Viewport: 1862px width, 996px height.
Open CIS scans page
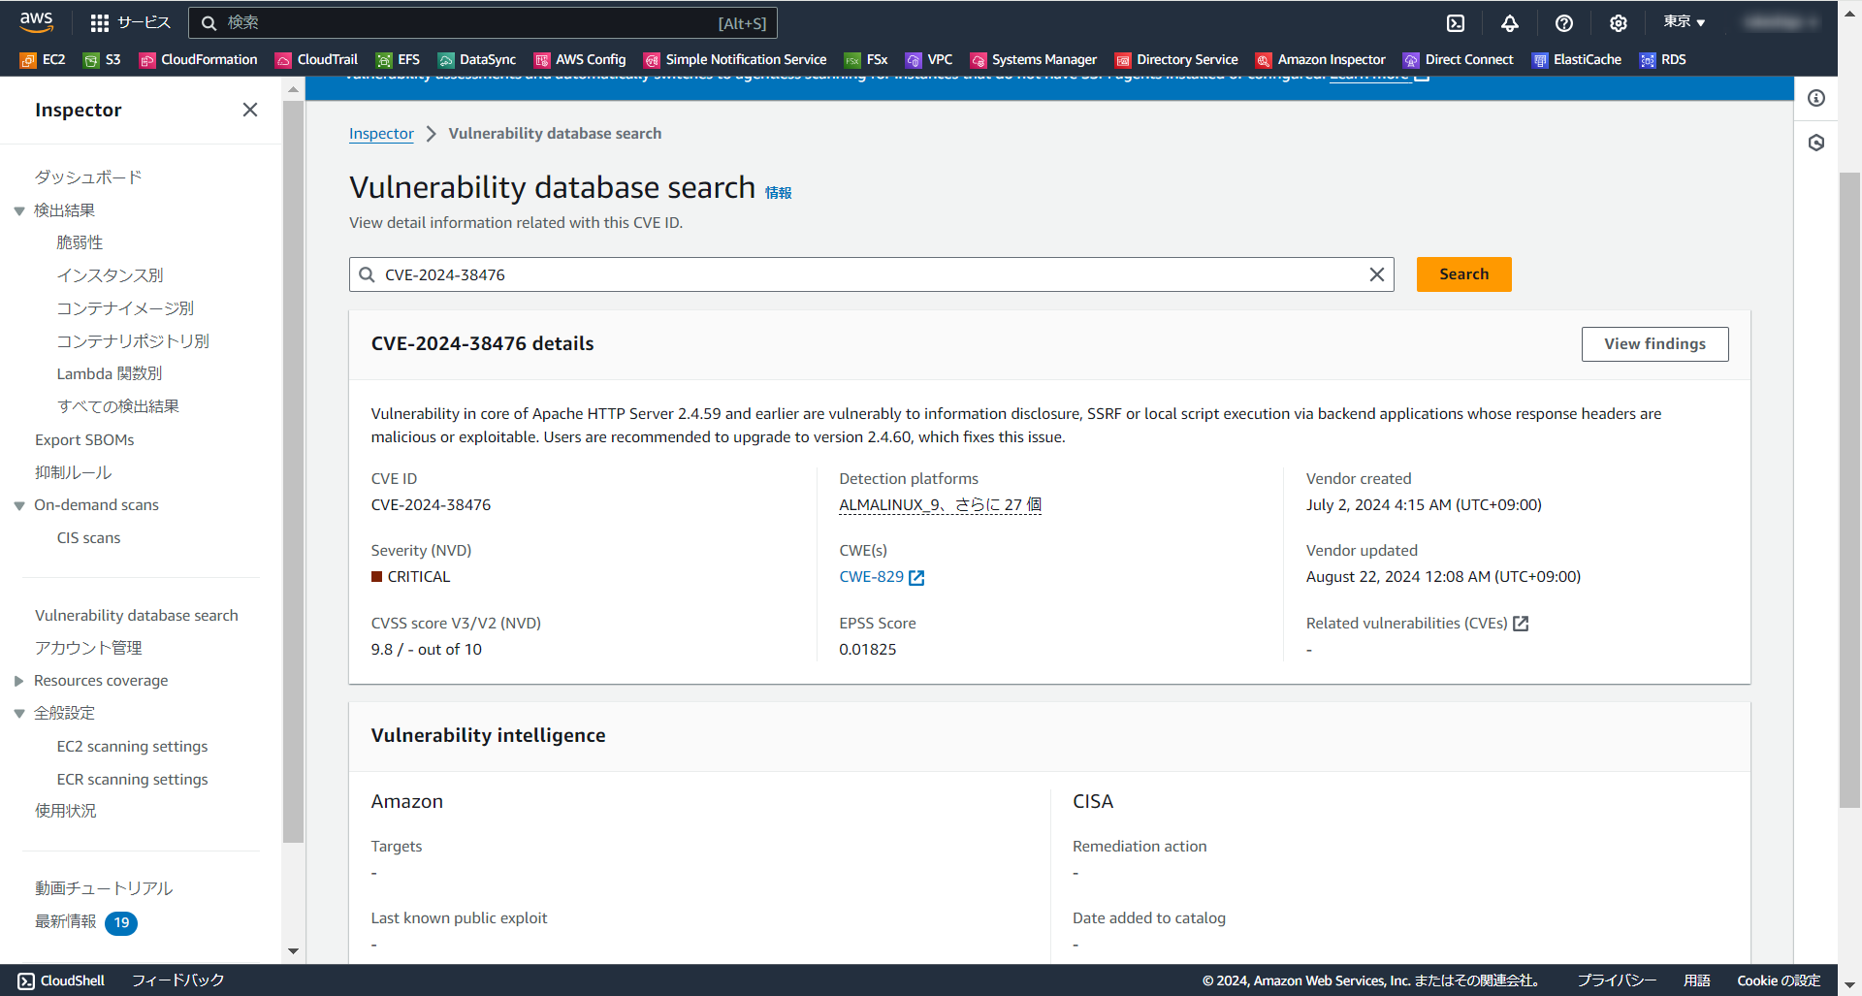point(88,538)
